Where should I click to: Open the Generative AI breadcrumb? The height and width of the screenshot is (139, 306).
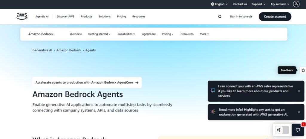[42, 50]
